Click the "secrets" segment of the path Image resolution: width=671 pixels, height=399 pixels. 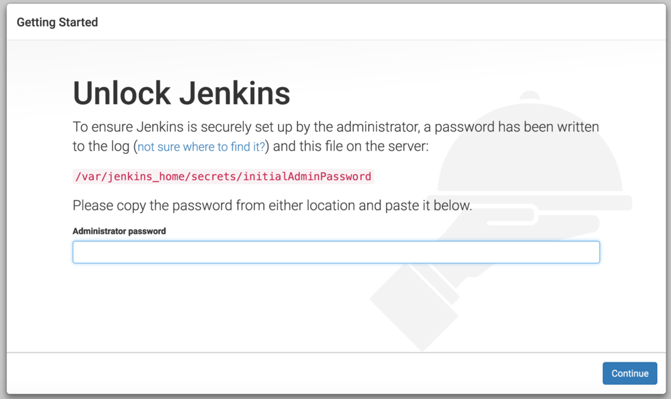click(214, 176)
